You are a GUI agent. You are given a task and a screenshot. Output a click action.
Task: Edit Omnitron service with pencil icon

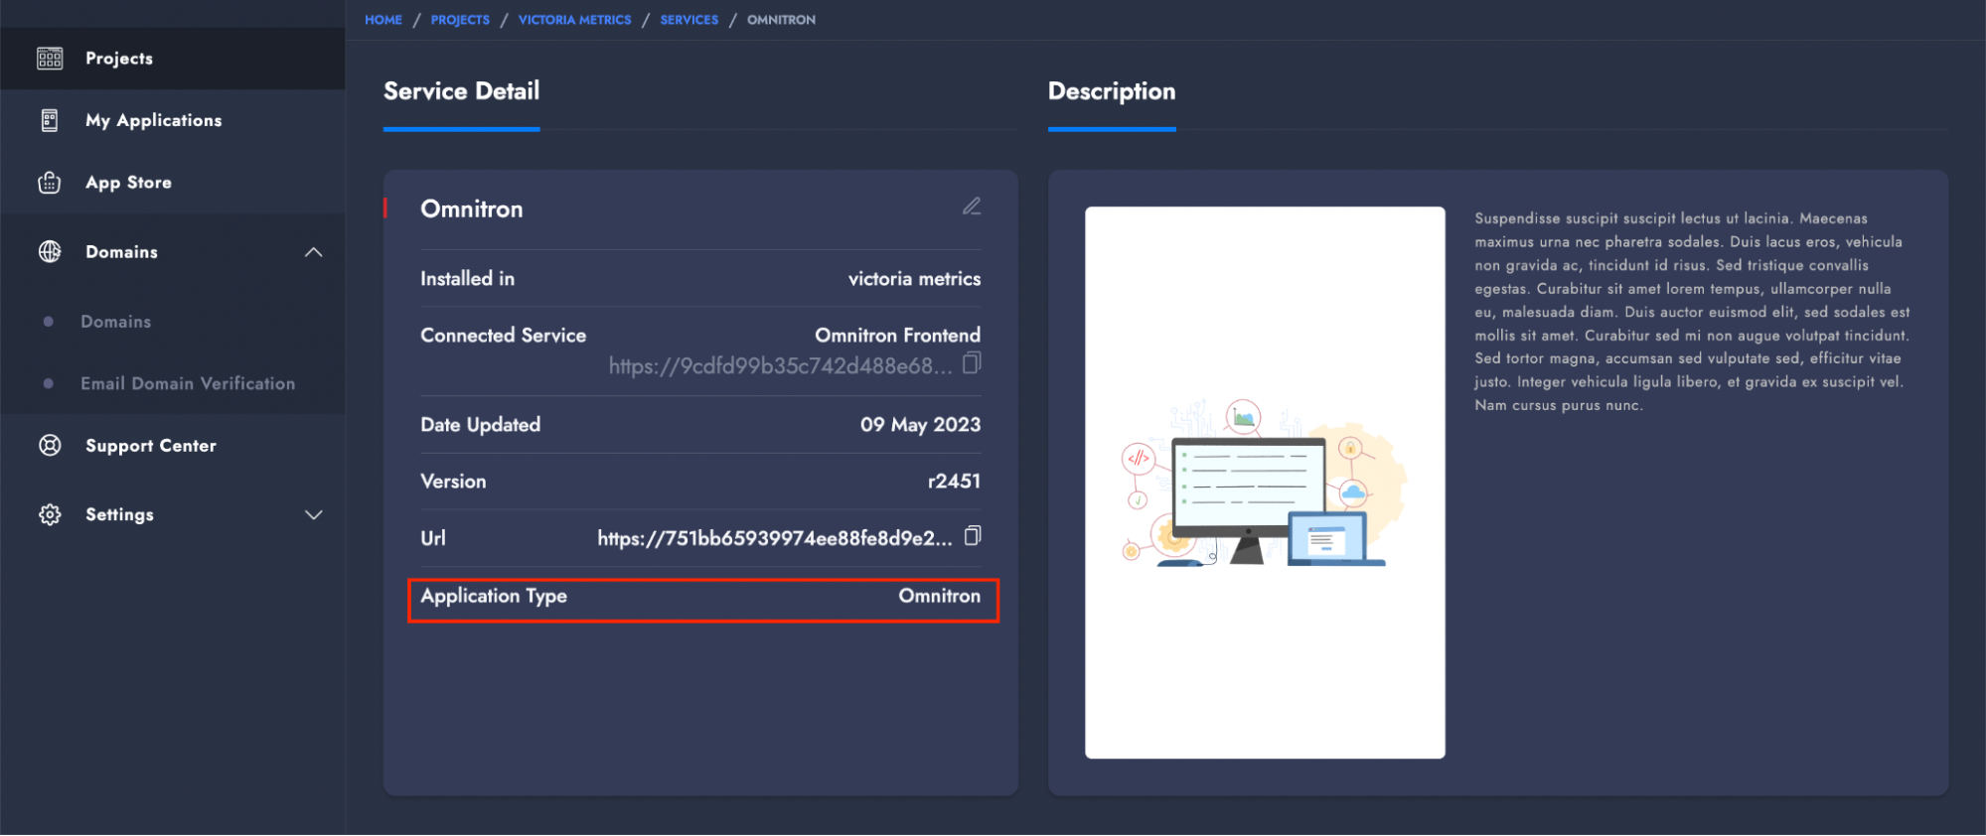pyautogui.click(x=972, y=207)
